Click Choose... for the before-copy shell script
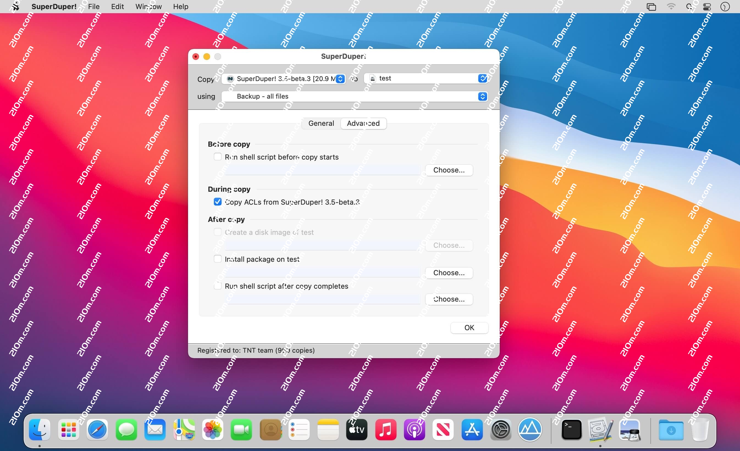The image size is (740, 451). [x=449, y=170]
